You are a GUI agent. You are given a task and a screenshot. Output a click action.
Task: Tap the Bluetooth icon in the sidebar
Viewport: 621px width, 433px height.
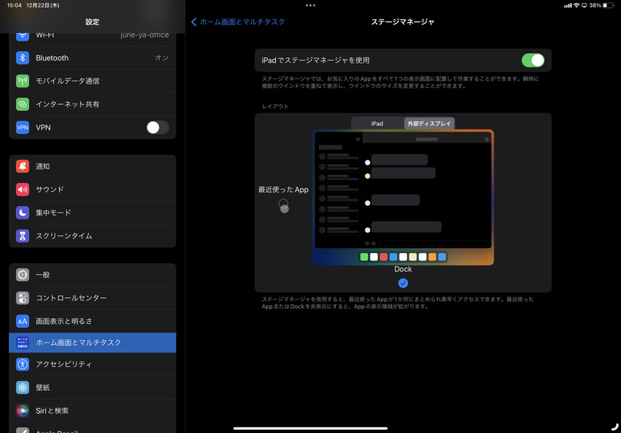tap(22, 57)
